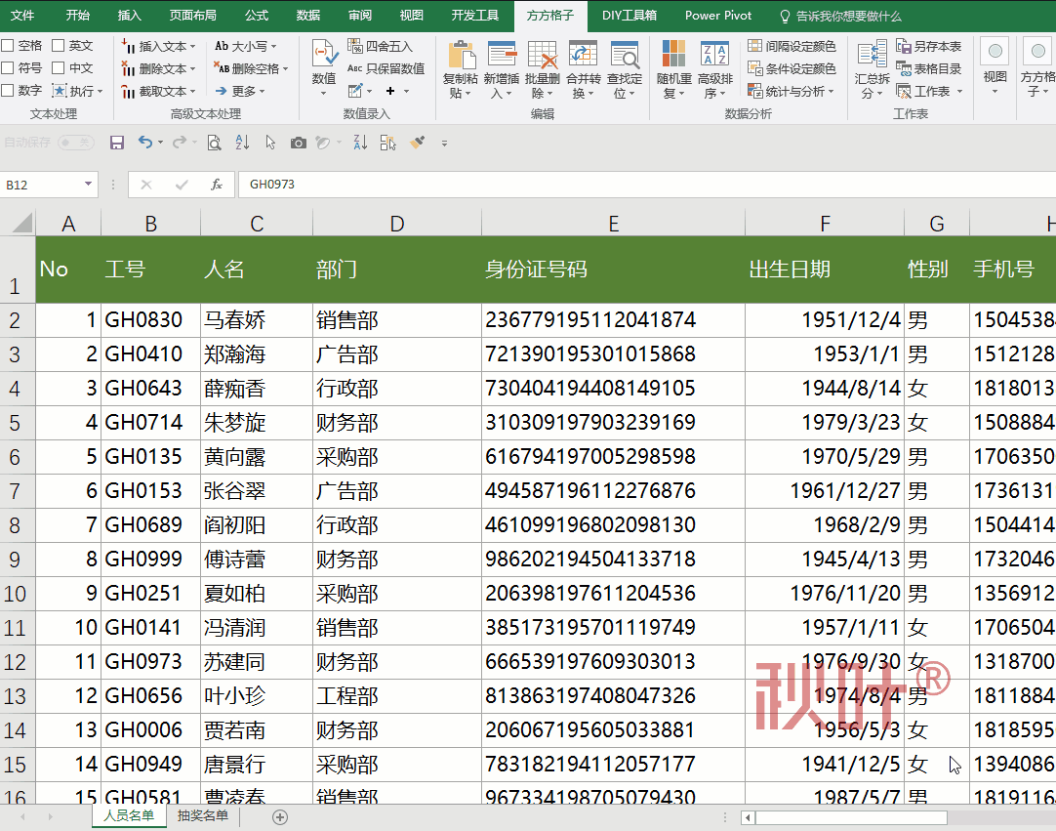Click the Save icon in quick access toolbar
This screenshot has width=1056, height=831.
[117, 143]
